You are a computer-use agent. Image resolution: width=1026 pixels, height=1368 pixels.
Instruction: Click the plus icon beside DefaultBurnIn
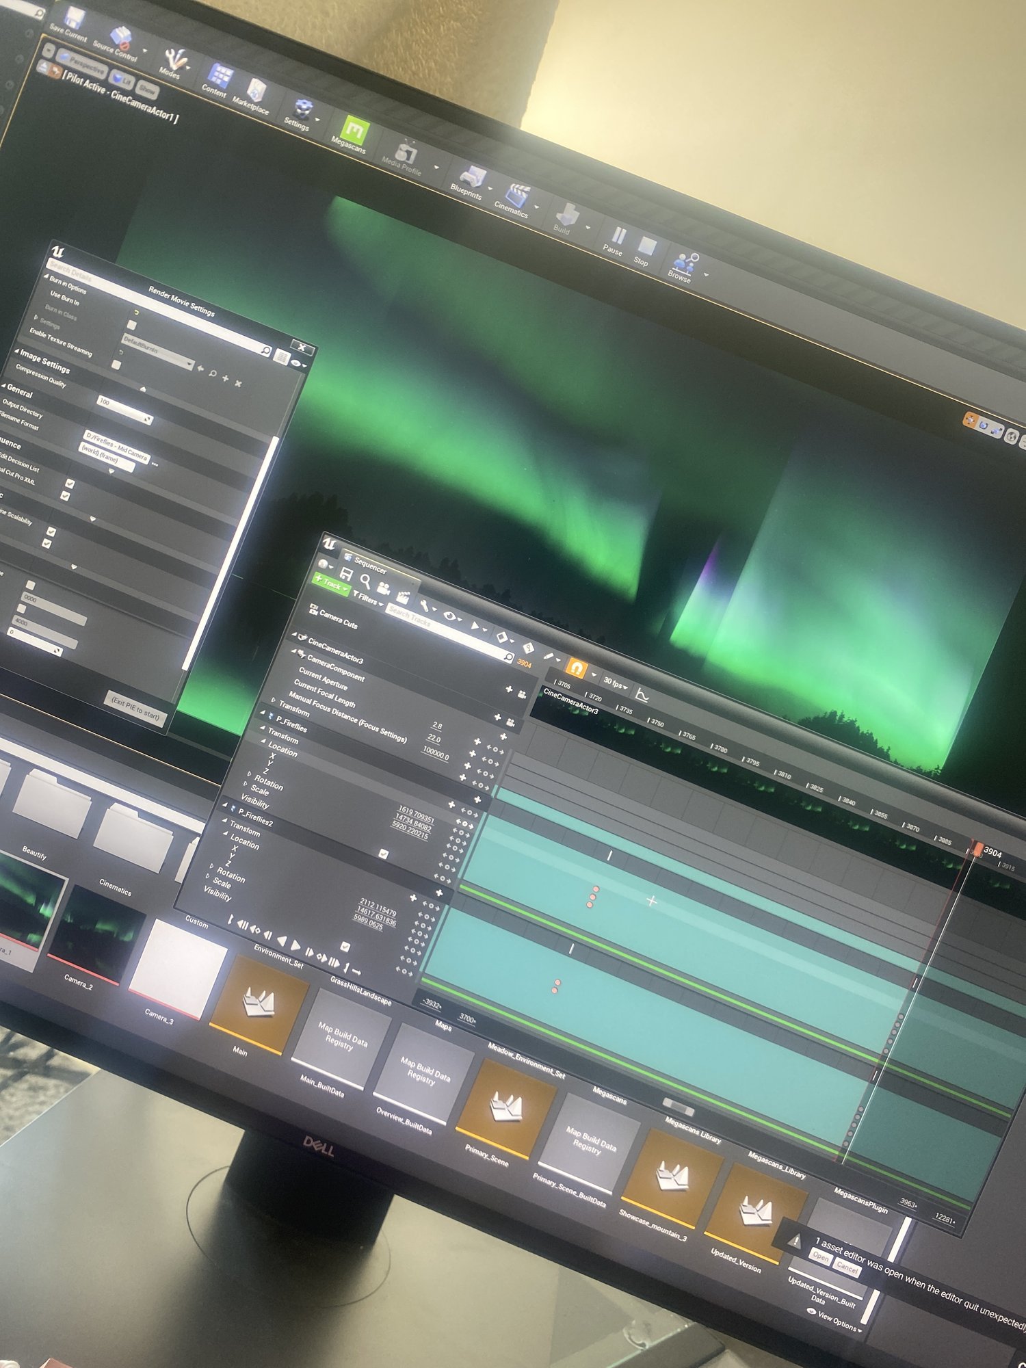pos(225,378)
